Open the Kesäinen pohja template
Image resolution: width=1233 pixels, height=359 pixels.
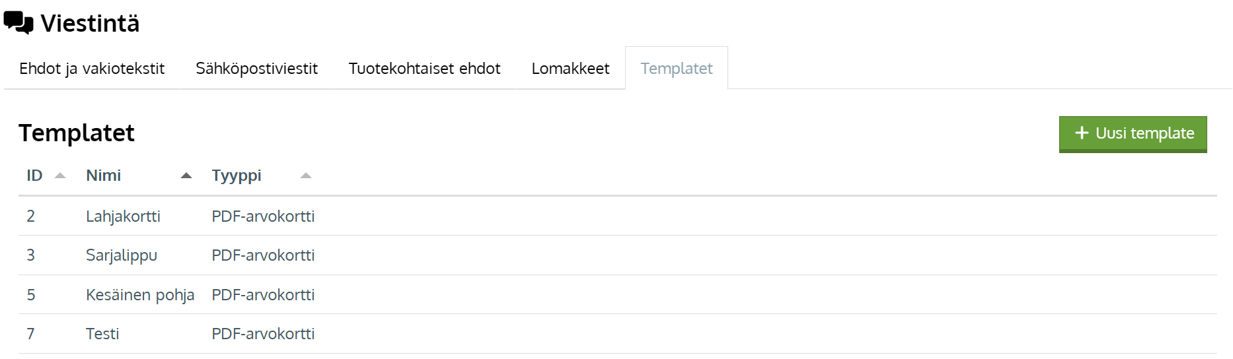140,295
